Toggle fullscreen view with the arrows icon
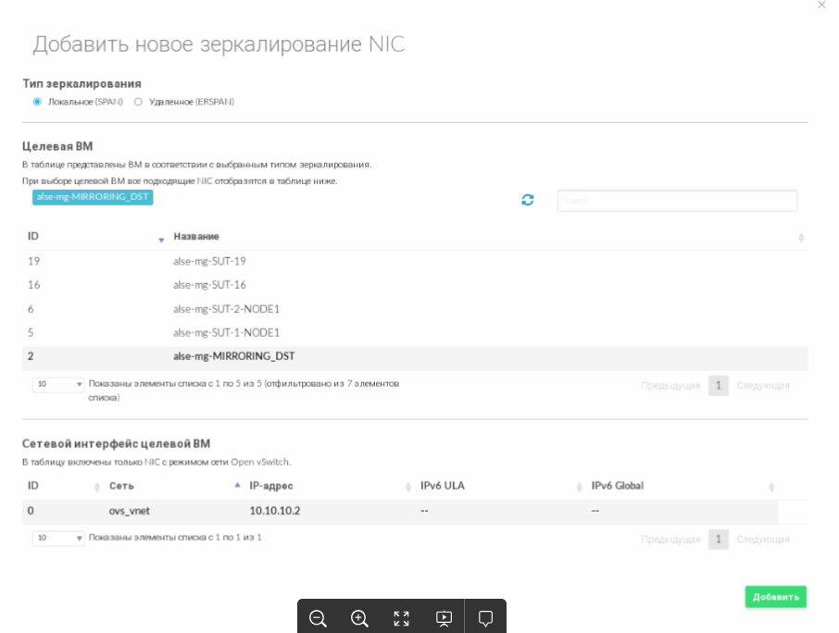 [x=401, y=618]
